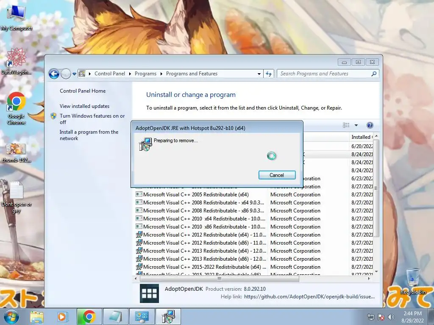The height and width of the screenshot is (325, 434).
Task: Select Visual C++ 2008 Redistributable x64 row
Action: tap(254, 203)
